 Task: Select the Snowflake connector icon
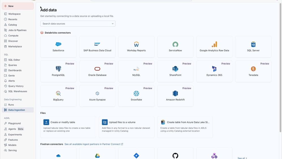click(136, 93)
